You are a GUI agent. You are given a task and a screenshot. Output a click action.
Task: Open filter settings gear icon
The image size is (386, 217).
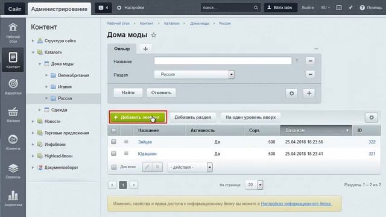point(292,93)
